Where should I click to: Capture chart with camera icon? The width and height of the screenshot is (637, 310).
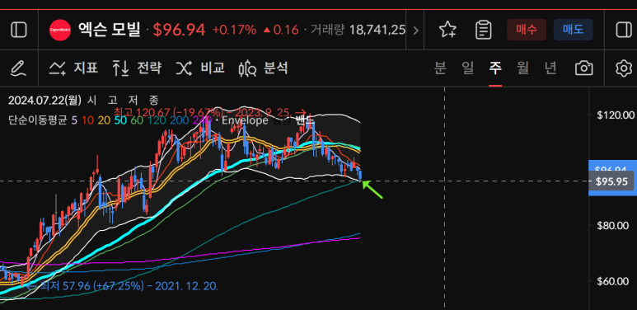(583, 68)
